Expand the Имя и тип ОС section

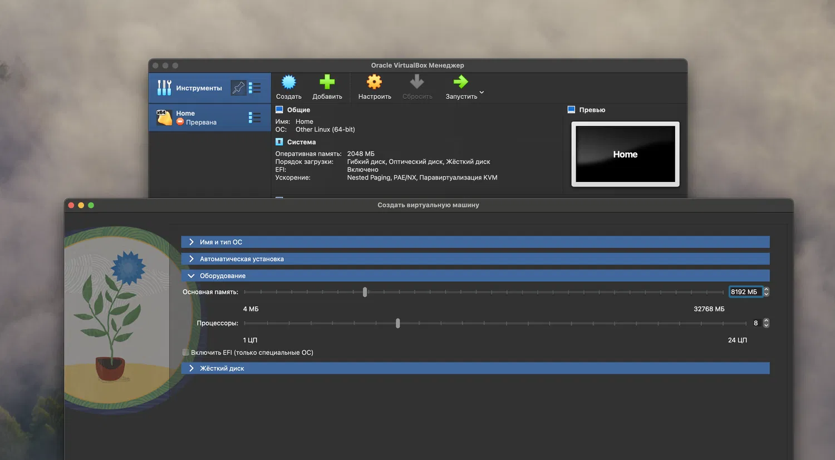475,242
